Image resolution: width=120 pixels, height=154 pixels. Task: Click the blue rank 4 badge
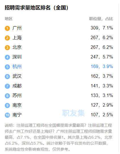(7, 57)
